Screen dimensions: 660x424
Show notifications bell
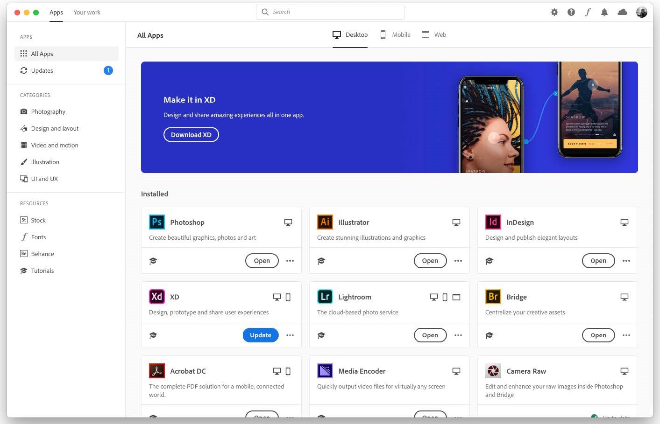604,12
